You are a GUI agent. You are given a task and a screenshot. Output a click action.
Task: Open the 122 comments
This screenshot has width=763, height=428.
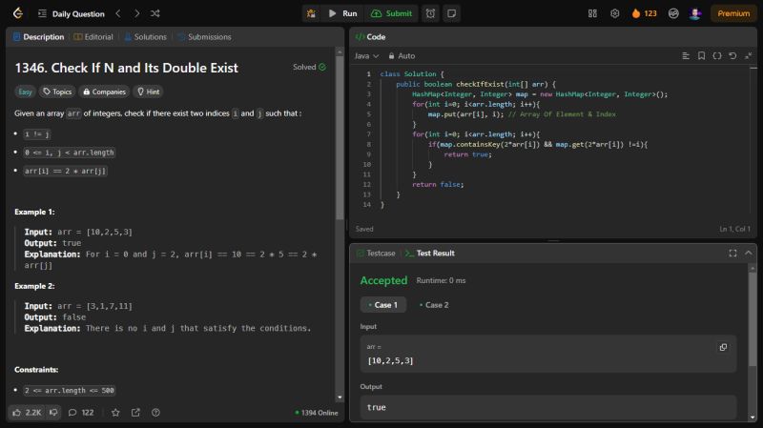pyautogui.click(x=81, y=413)
